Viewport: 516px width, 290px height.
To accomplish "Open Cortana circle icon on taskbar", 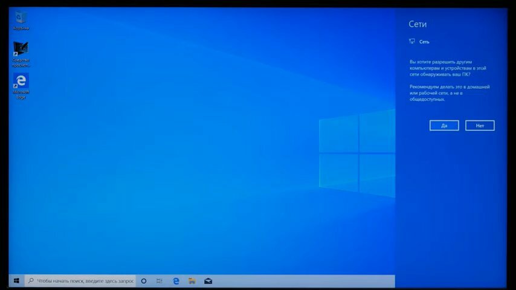I will (144, 281).
